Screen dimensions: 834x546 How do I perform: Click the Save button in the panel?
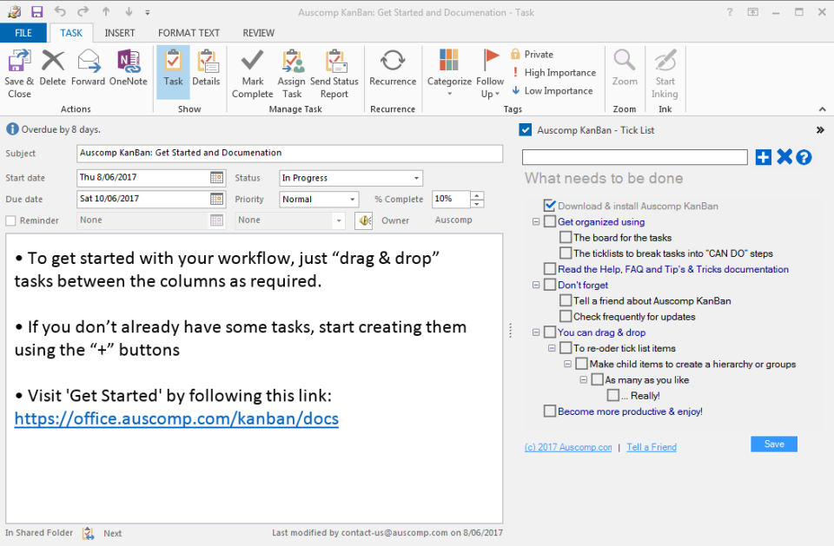[773, 444]
